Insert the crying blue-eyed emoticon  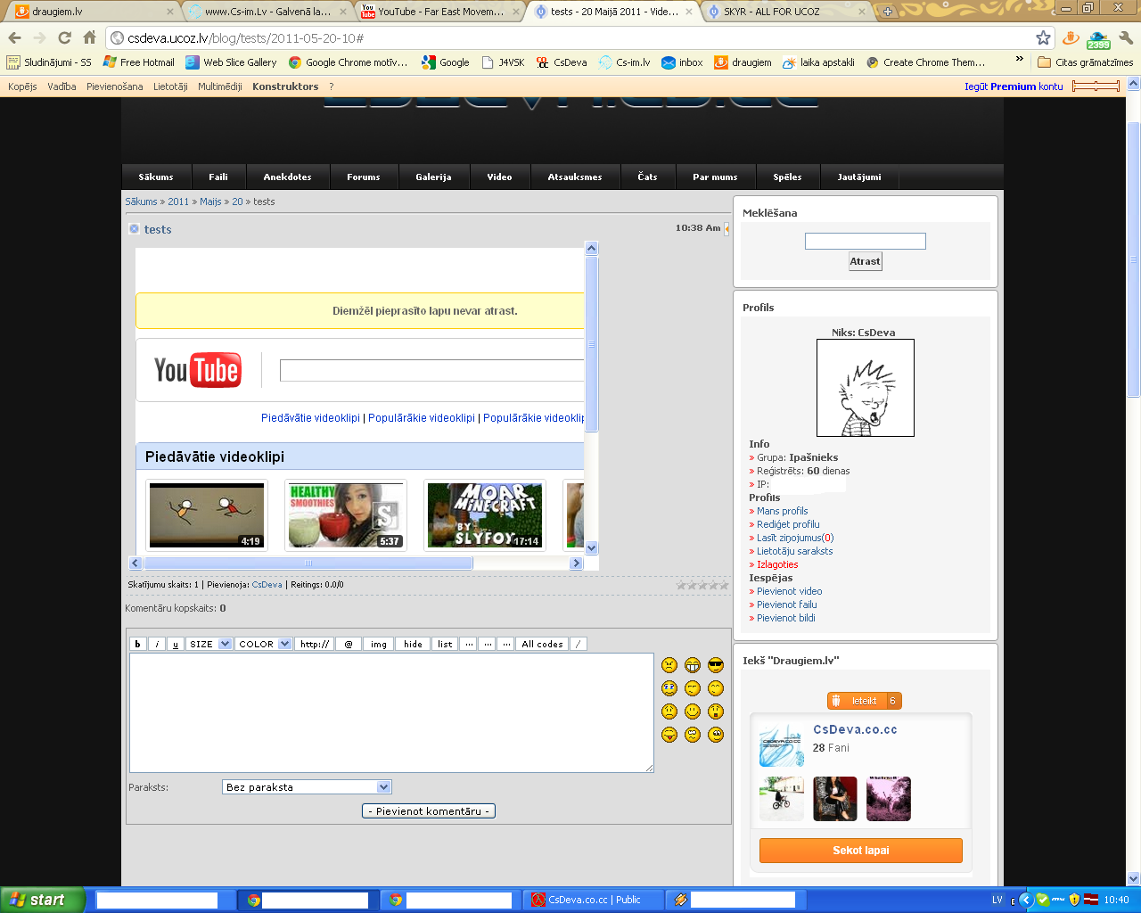pyautogui.click(x=669, y=688)
